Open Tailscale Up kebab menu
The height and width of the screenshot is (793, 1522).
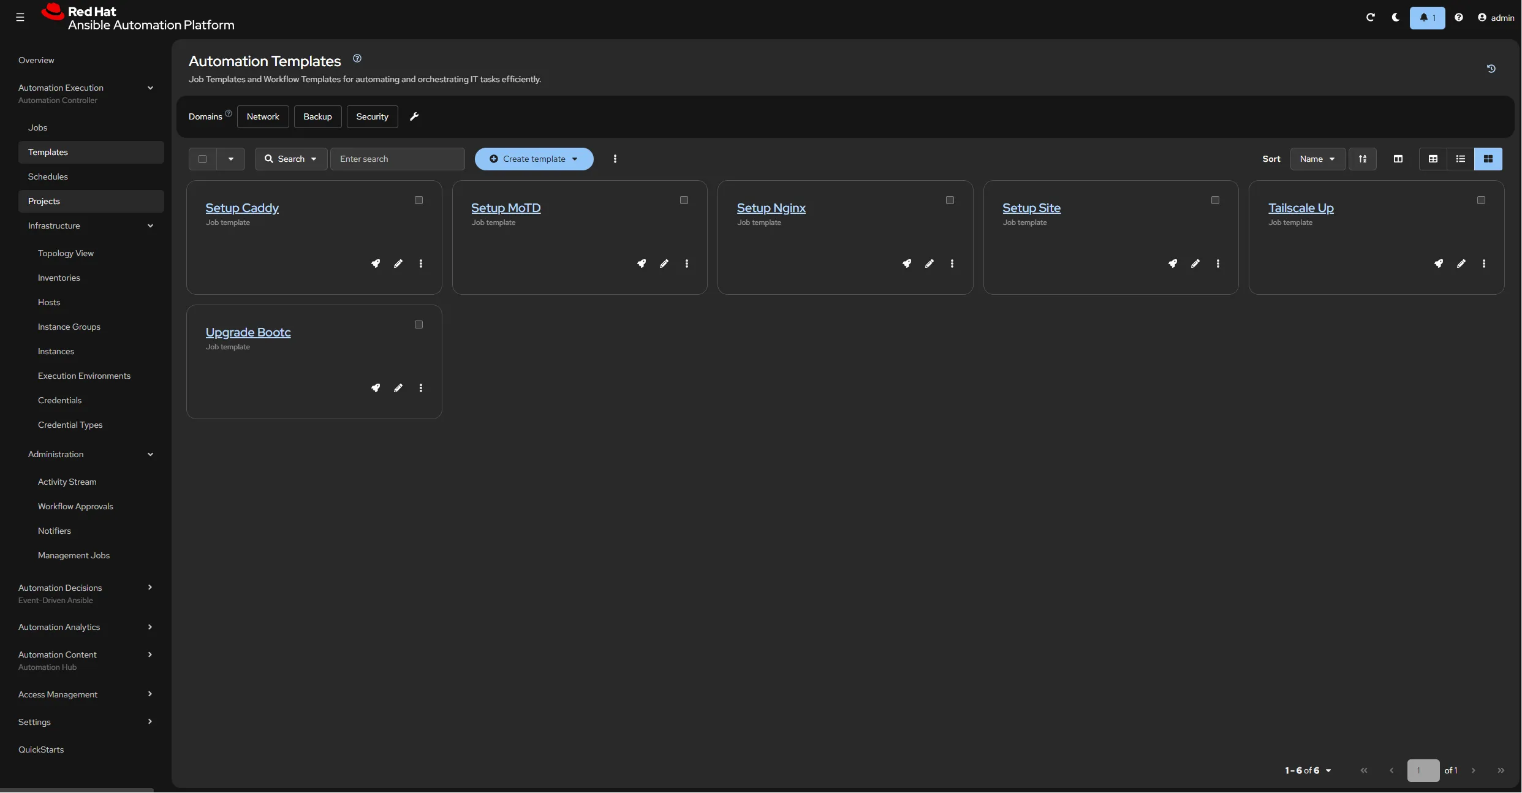click(1484, 264)
